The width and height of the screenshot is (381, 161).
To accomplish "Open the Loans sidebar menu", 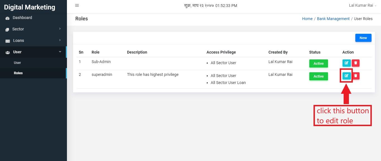I will point(33,40).
